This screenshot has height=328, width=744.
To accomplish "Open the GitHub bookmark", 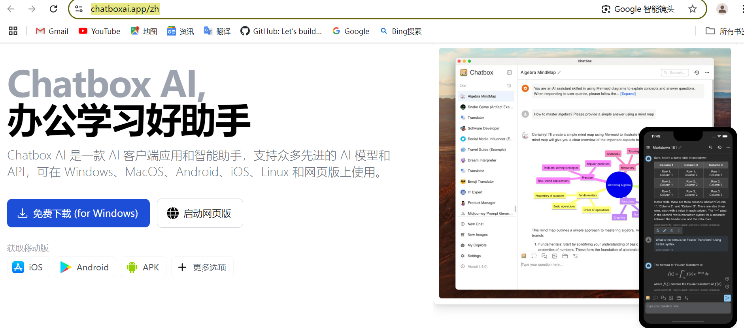I will pyautogui.click(x=281, y=31).
